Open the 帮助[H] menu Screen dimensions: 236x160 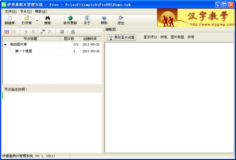click(x=41, y=12)
